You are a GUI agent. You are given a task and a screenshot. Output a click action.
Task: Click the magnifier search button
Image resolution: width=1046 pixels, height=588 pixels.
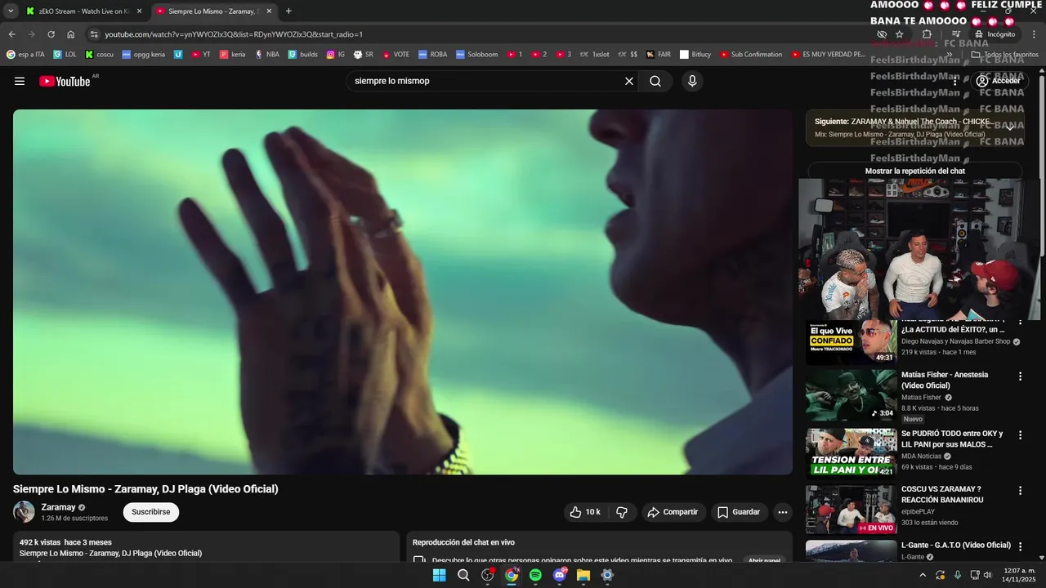(655, 81)
